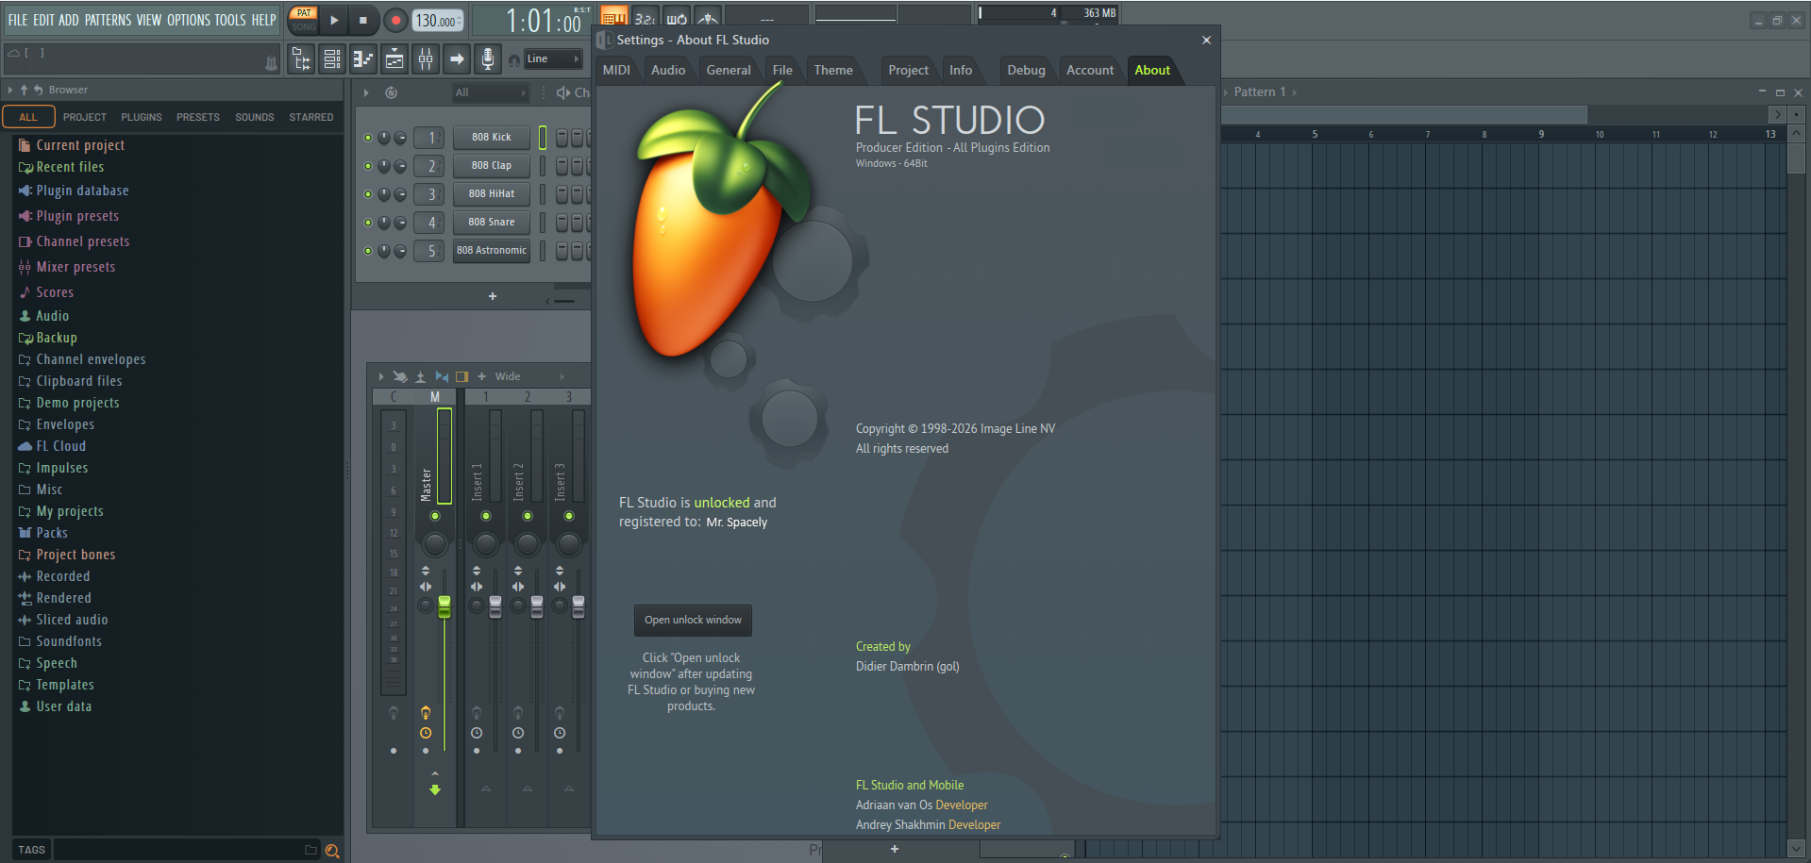Open the Mixer icon in toolbar

pos(426,59)
